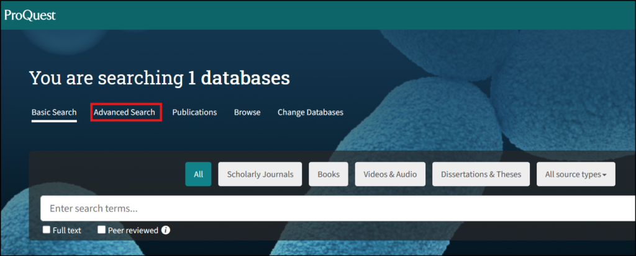Tick the Peer reviewed checkbox
Screen dimensions: 636x256
pyautogui.click(x=102, y=230)
